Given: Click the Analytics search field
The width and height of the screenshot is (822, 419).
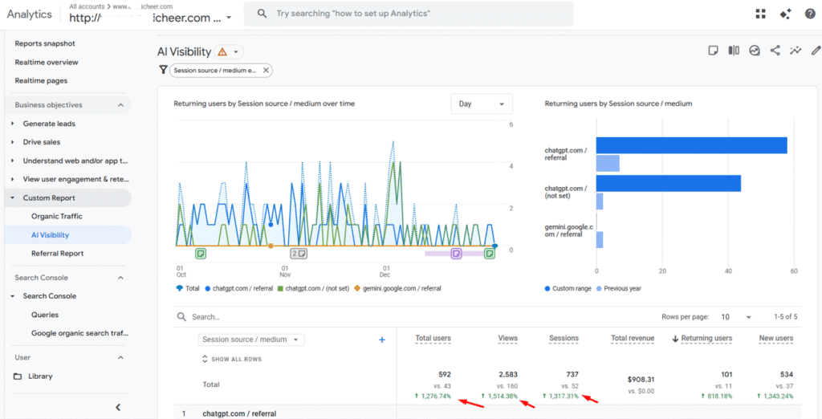Looking at the screenshot, I should [x=409, y=14].
